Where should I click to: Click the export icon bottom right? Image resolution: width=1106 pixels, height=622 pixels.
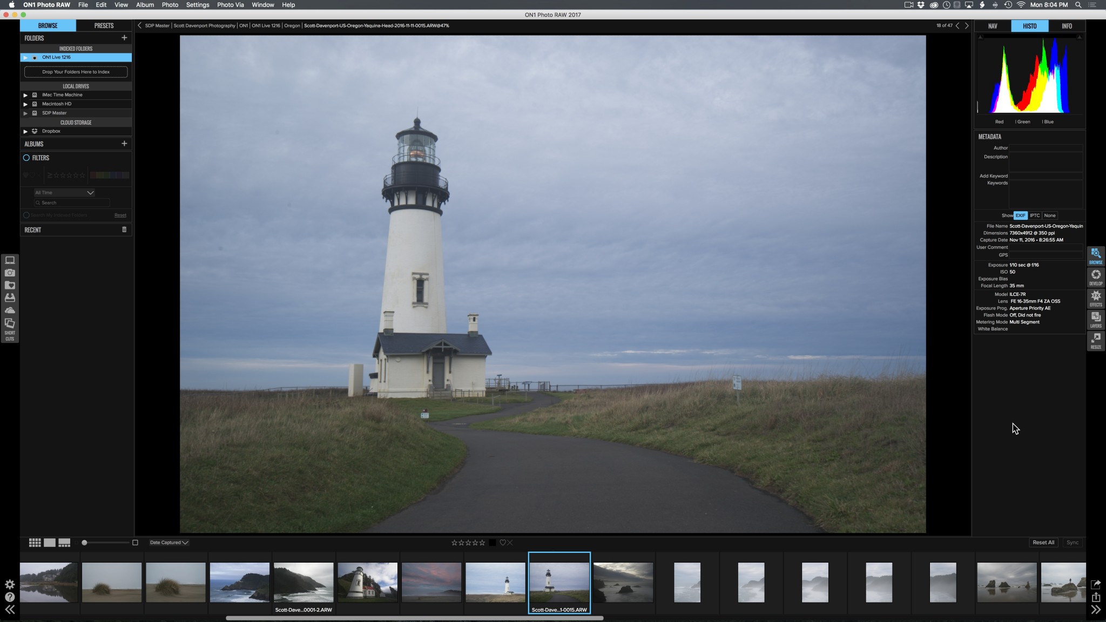tap(1096, 597)
